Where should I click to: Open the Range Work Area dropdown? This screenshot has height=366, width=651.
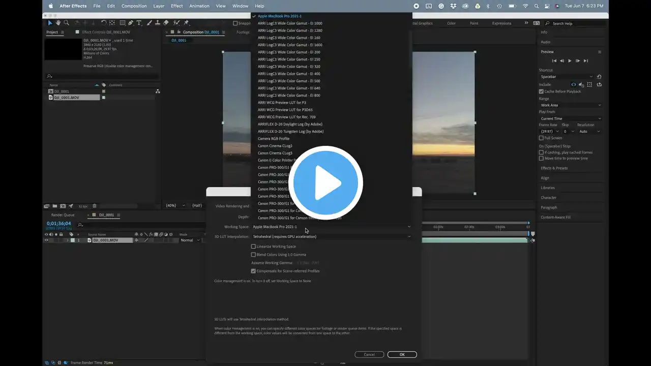tap(570, 105)
